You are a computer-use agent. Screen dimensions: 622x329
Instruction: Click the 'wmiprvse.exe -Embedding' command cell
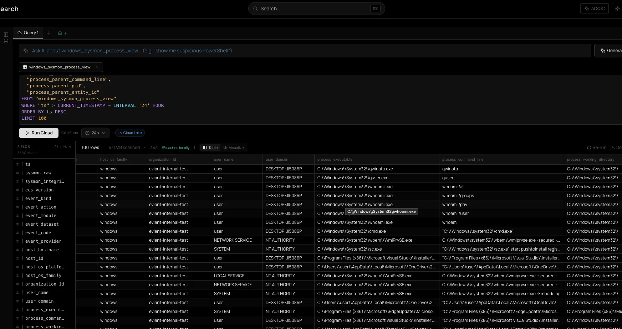501,294
